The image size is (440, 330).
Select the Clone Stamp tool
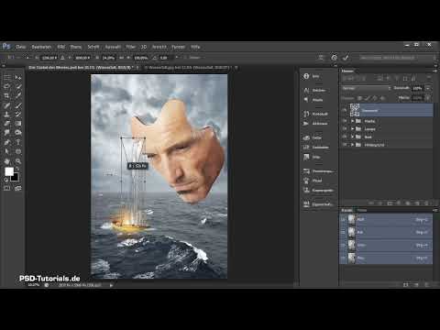click(x=6, y=115)
